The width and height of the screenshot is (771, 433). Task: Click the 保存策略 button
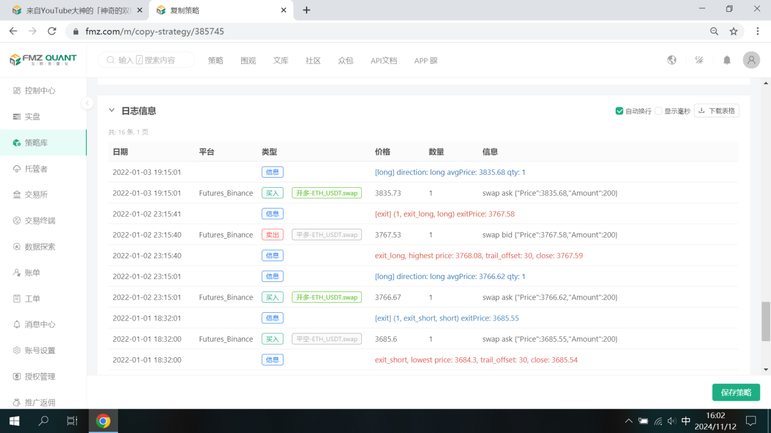736,392
